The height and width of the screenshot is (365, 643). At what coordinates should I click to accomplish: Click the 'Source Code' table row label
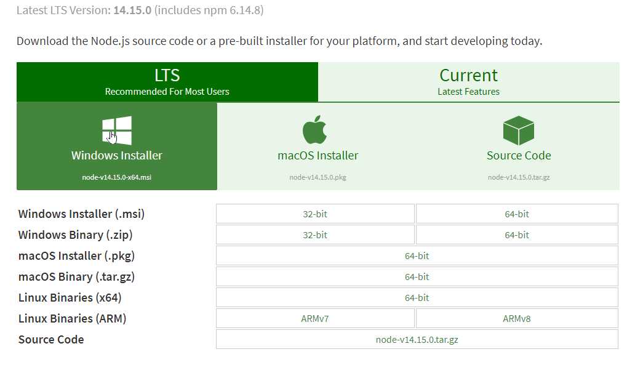click(51, 340)
